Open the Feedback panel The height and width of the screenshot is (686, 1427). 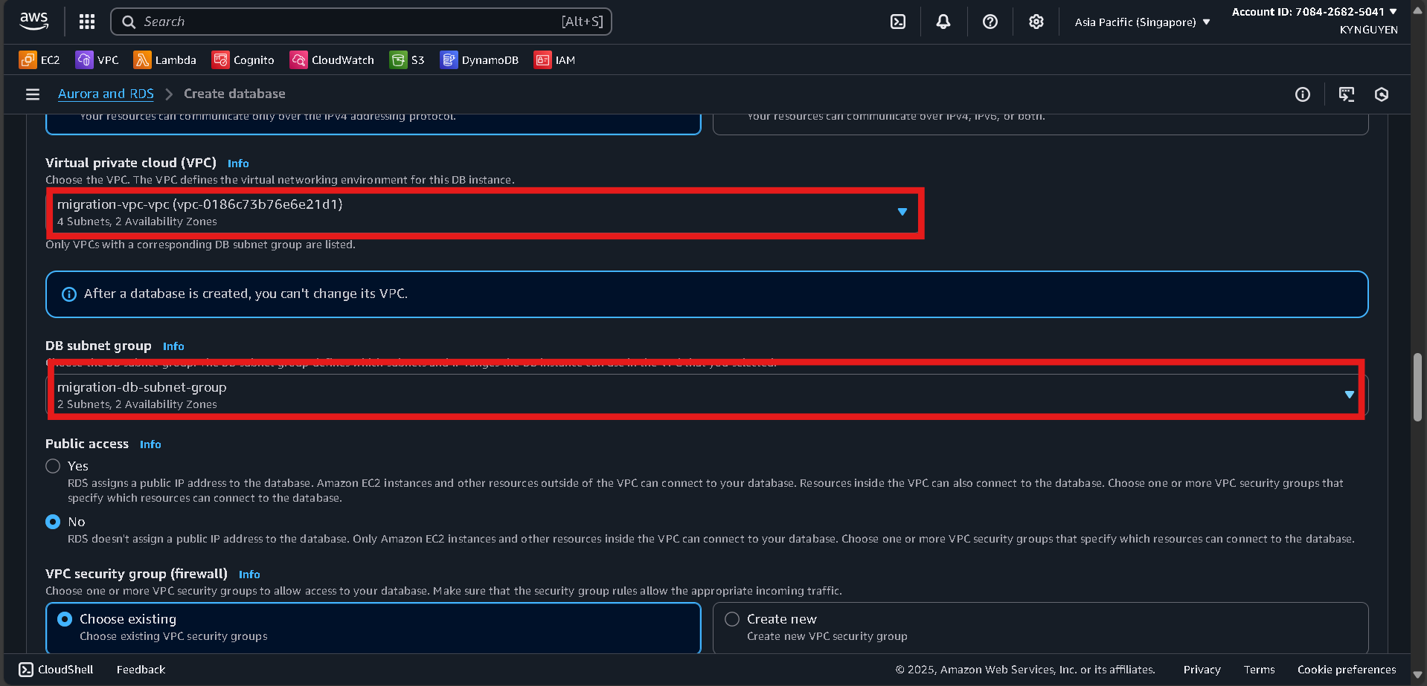point(141,669)
